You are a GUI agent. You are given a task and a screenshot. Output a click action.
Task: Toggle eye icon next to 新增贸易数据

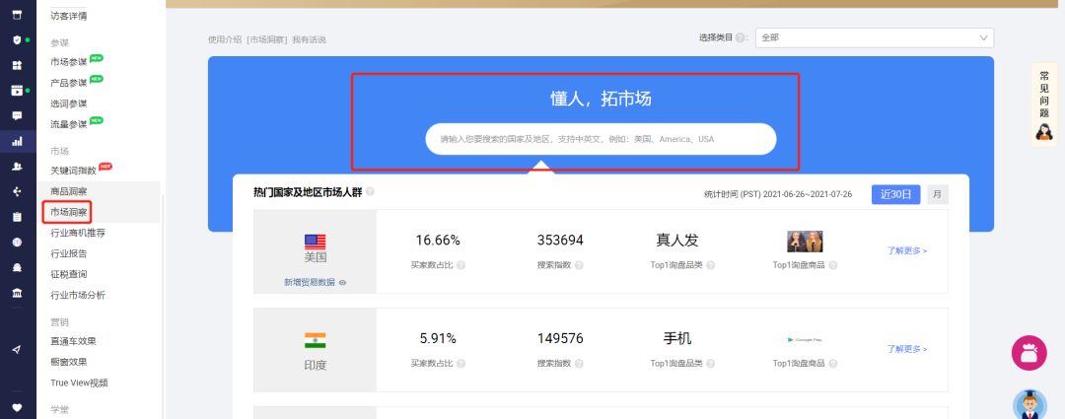(x=342, y=283)
